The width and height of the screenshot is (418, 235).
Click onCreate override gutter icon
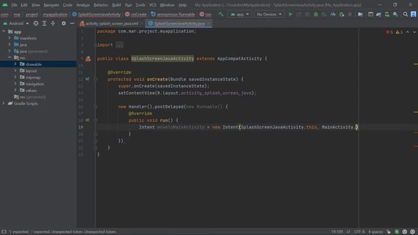tap(88, 79)
